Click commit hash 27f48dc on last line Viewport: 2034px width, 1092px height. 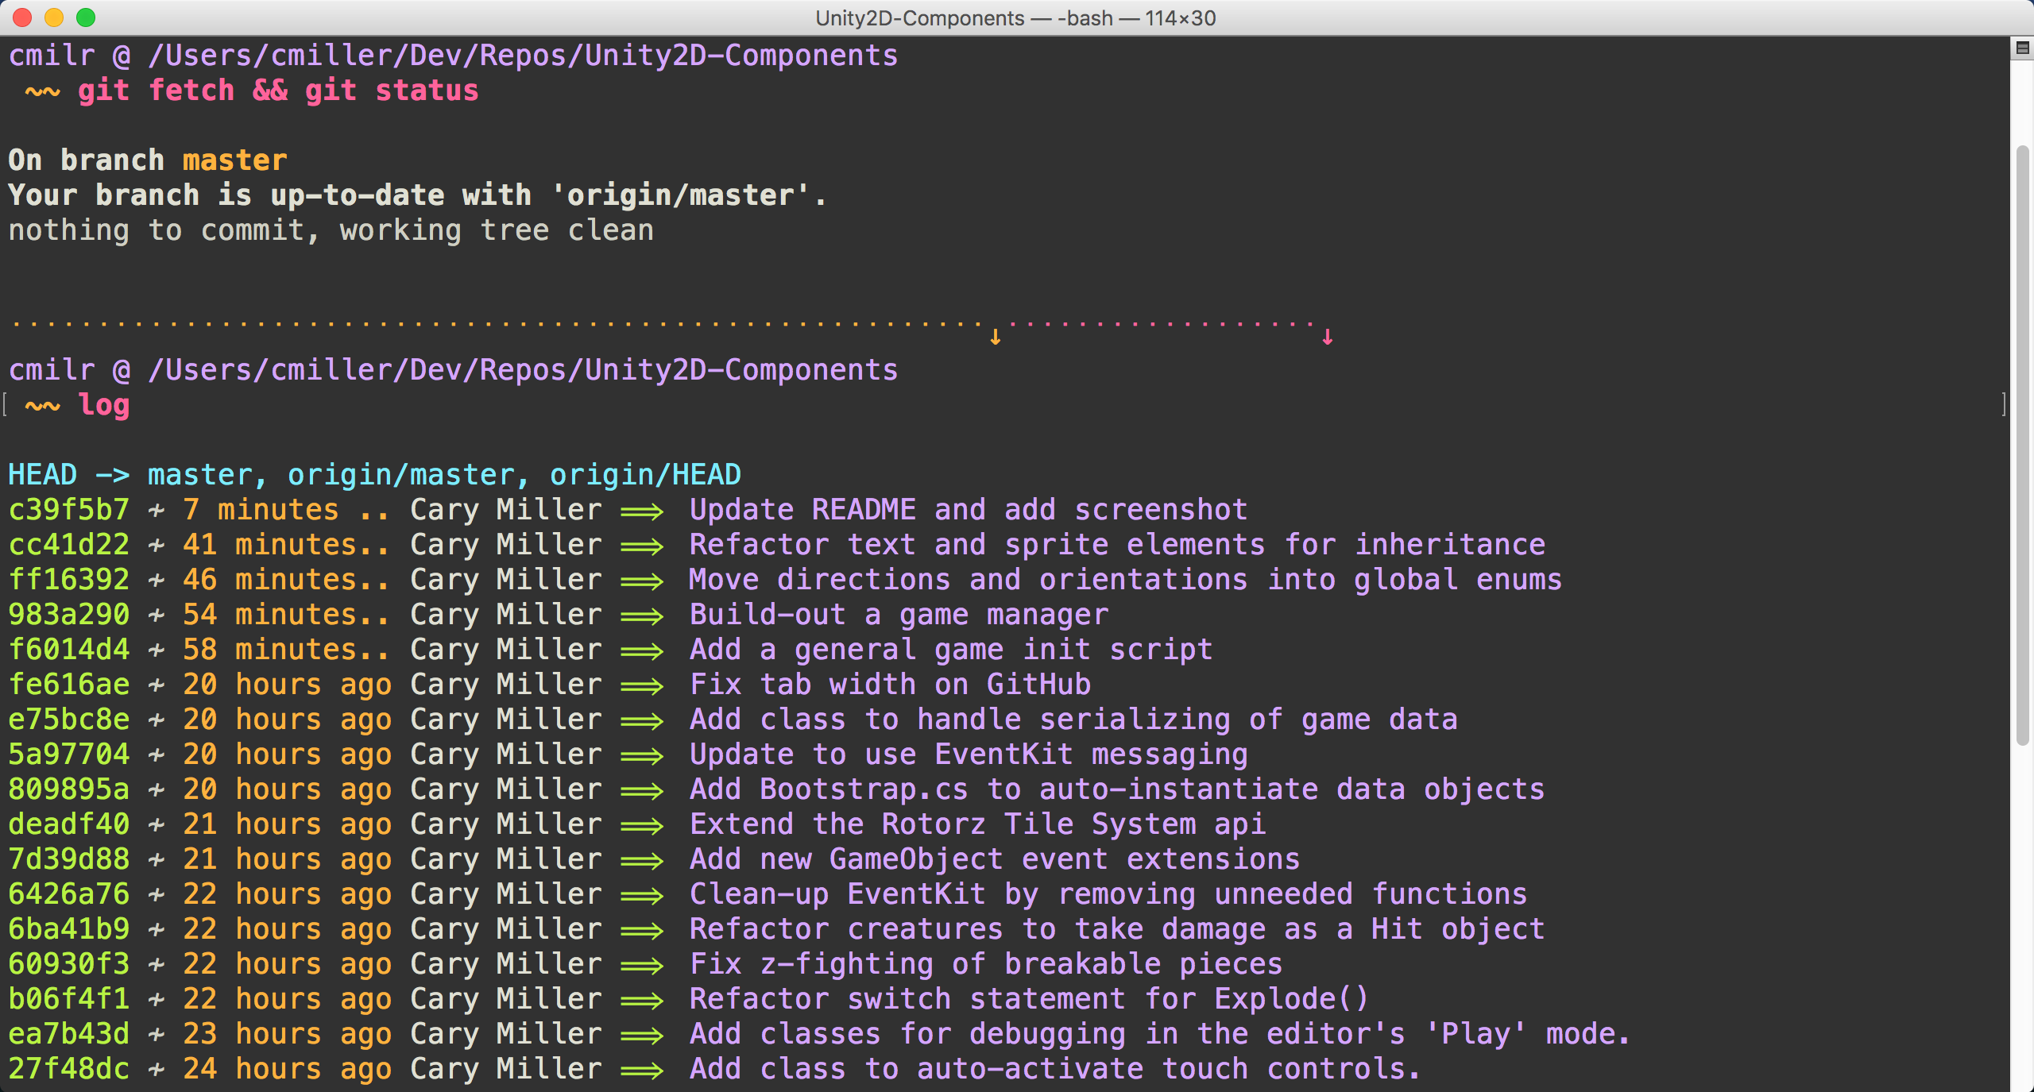(x=68, y=1069)
